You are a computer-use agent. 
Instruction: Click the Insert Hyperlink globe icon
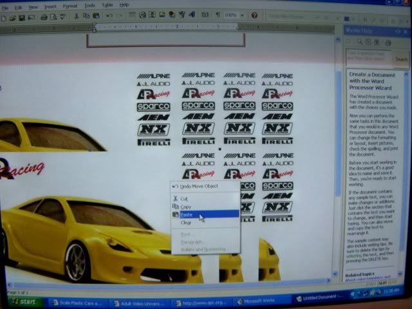tap(142, 15)
